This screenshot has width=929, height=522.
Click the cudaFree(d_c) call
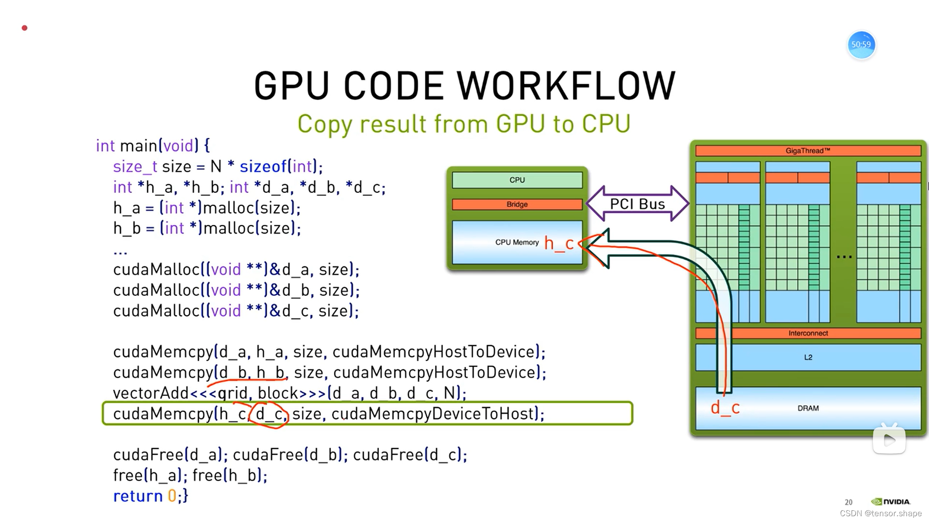[x=410, y=455]
